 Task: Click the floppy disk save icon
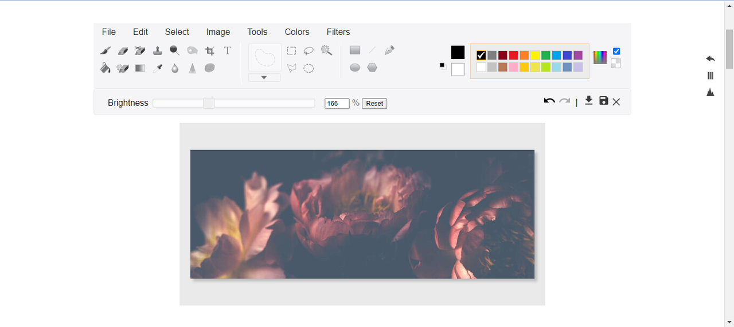click(x=603, y=101)
